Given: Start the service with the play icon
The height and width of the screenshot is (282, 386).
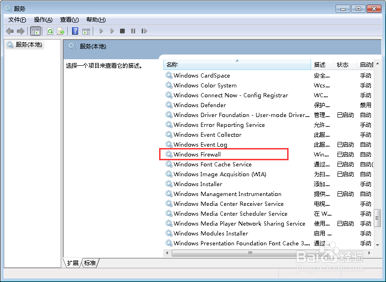Looking at the screenshot, I should pos(101,31).
